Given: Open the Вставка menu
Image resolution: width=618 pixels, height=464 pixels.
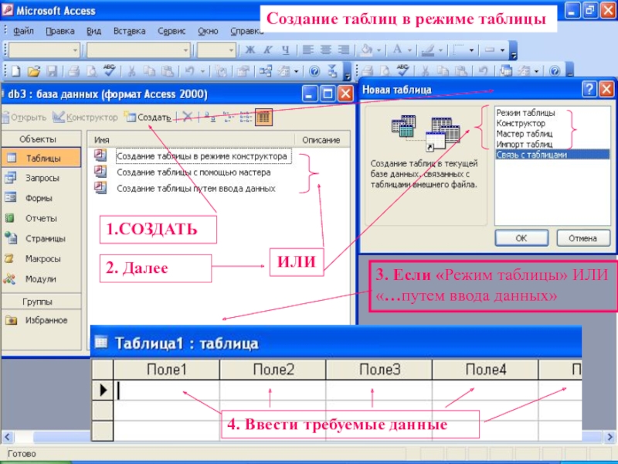Looking at the screenshot, I should 129,31.
